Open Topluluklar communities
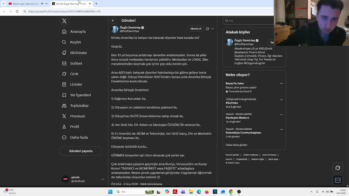The height and width of the screenshot is (196, 349). [75, 106]
